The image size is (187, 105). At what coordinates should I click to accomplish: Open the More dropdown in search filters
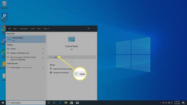click(46, 28)
